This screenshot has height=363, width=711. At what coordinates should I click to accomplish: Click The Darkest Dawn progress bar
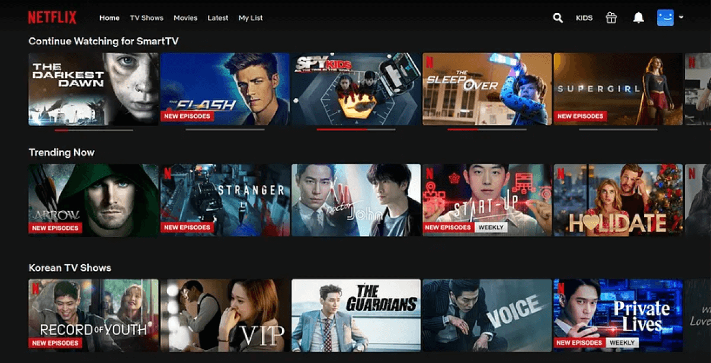click(94, 129)
